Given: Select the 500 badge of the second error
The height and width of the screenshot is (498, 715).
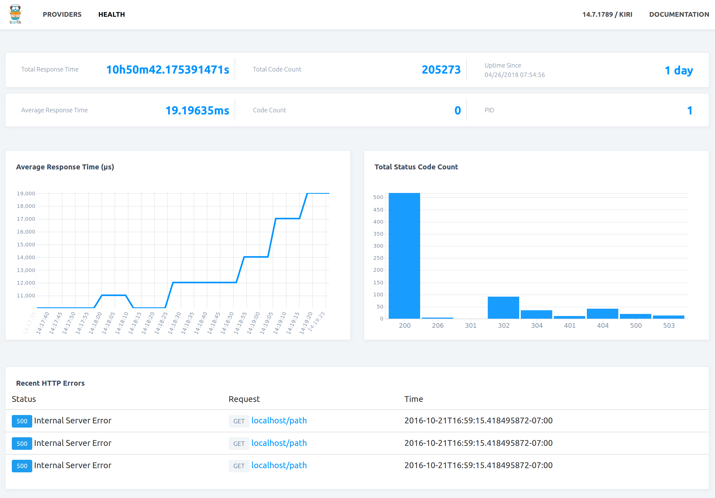Looking at the screenshot, I should (x=22, y=444).
